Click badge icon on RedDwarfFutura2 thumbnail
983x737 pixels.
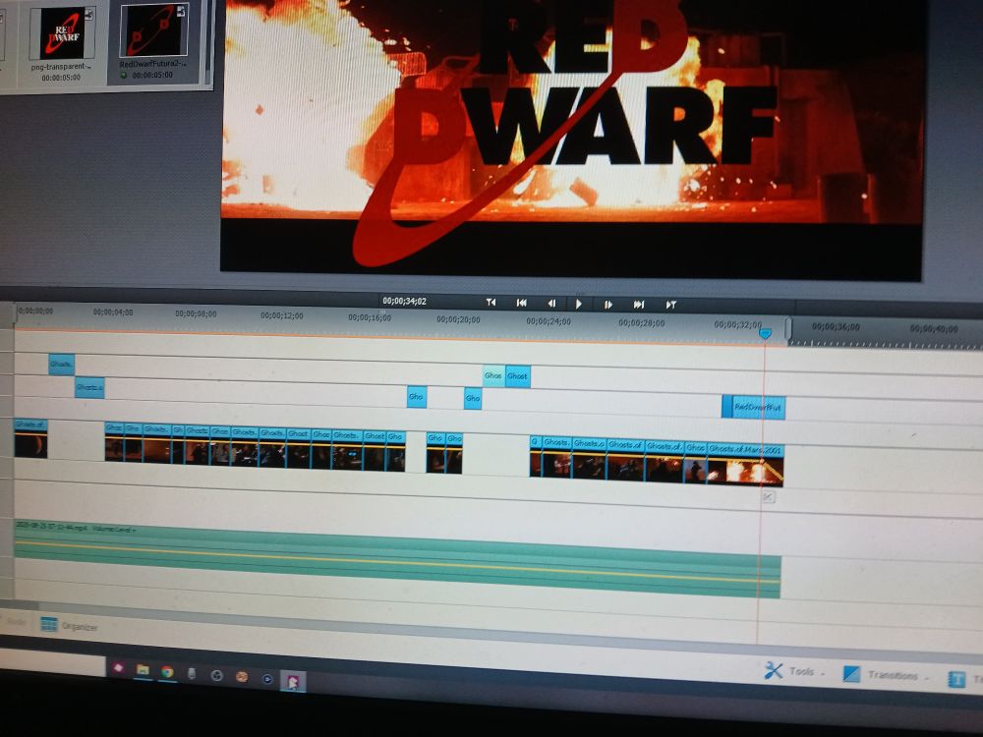click(181, 11)
